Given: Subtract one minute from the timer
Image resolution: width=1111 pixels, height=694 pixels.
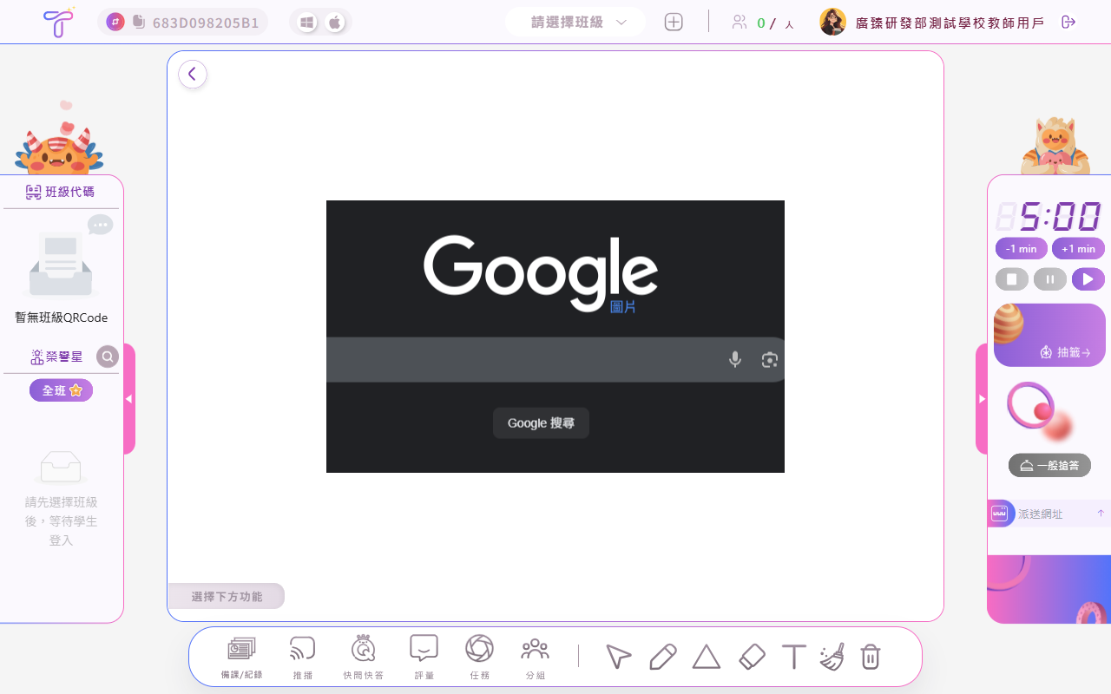Looking at the screenshot, I should 1022,249.
